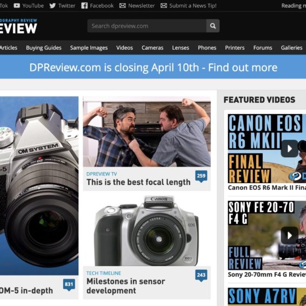Open Buying Guides in navigation
306x306 pixels.
tap(44, 48)
